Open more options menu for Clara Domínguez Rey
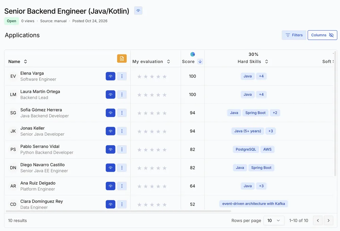 click(122, 204)
